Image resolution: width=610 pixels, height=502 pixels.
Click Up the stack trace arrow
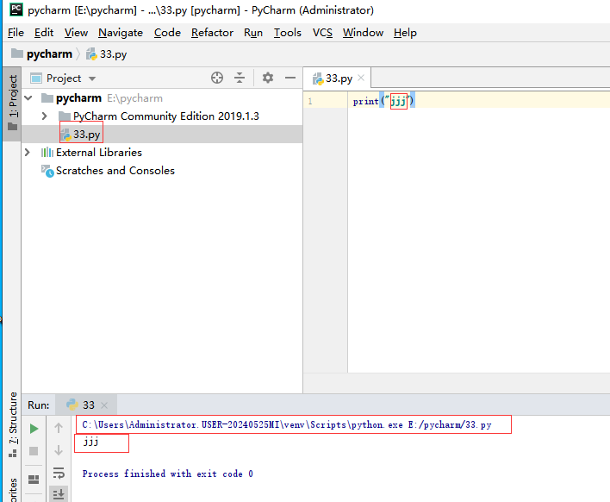click(59, 428)
